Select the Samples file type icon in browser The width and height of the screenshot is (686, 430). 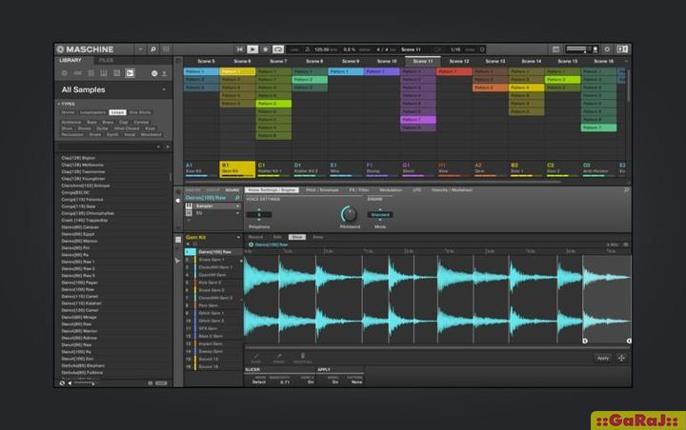130,73
